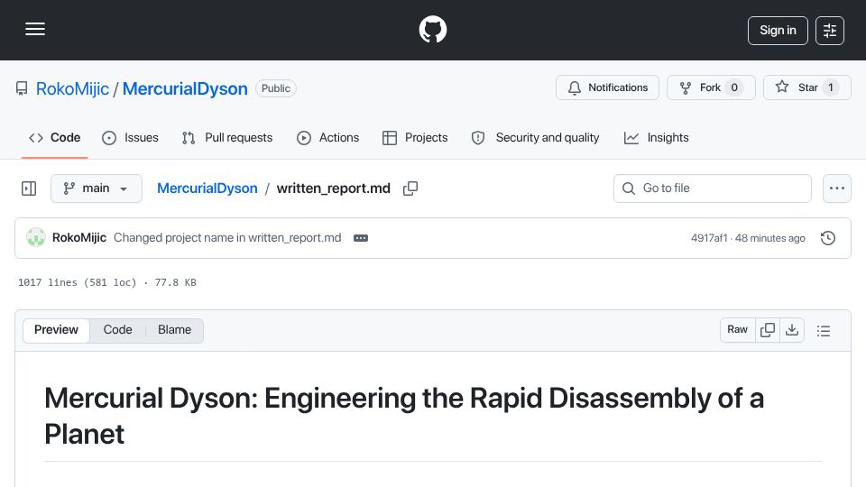Click the Notifications bell button

607,87
